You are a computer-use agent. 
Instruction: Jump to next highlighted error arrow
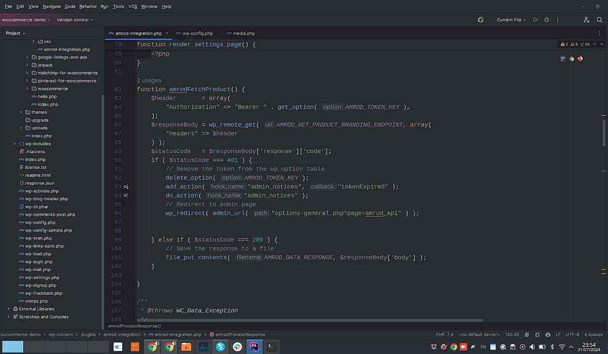tap(602, 45)
